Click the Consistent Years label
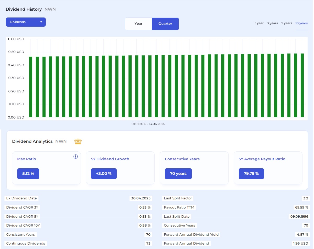Image resolution: width=314 pixels, height=249 pixels. click(20, 235)
